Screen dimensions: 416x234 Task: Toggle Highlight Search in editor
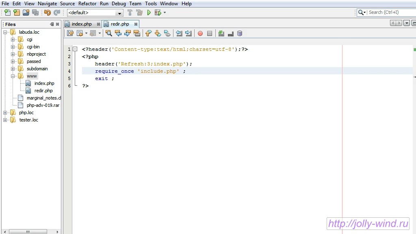[x=137, y=33]
